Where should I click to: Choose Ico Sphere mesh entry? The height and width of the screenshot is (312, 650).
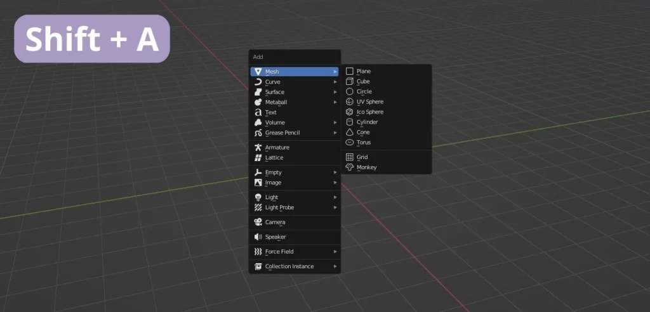(x=387, y=112)
